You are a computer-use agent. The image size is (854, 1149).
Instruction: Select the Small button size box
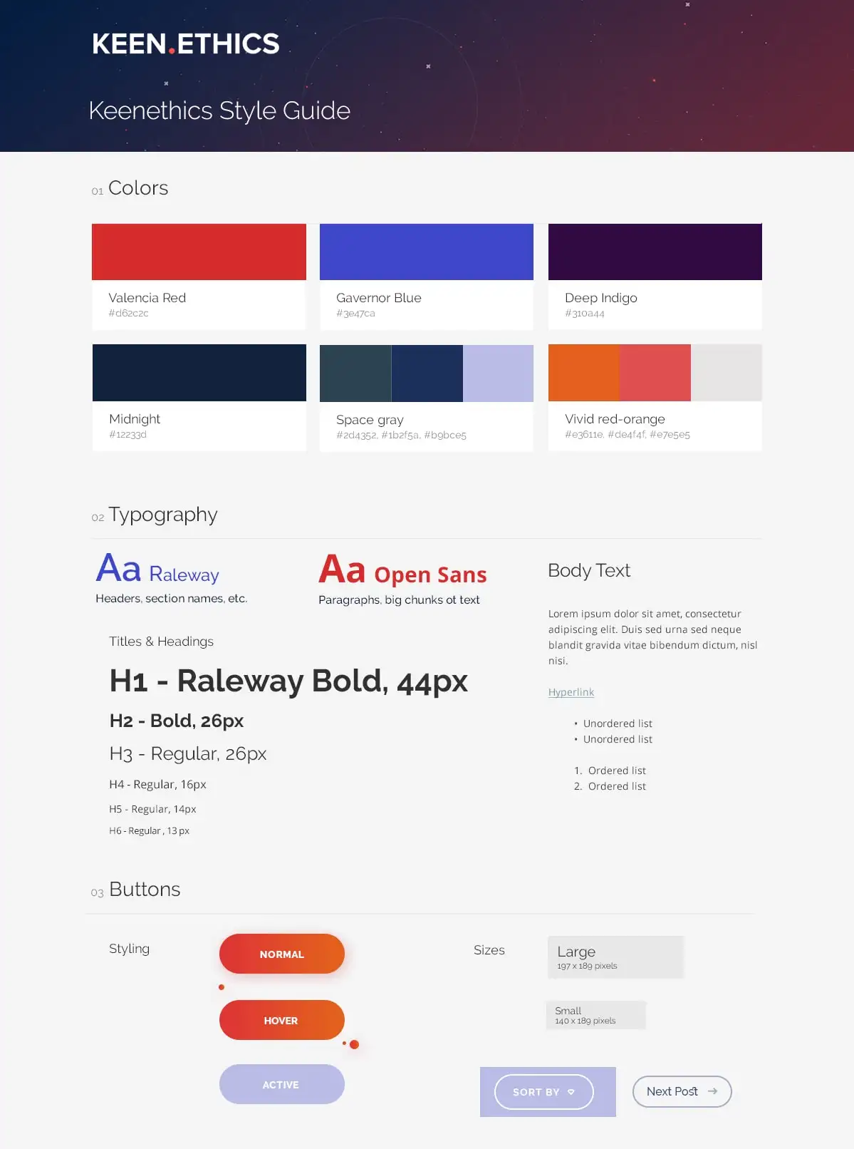click(595, 1015)
